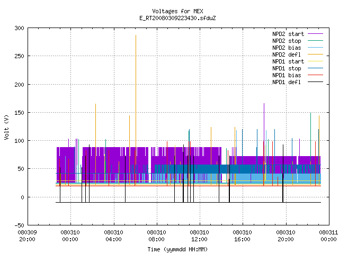Click the black NPD1 defl legend line
Screen dimensions: 339x254
tap(316, 82)
